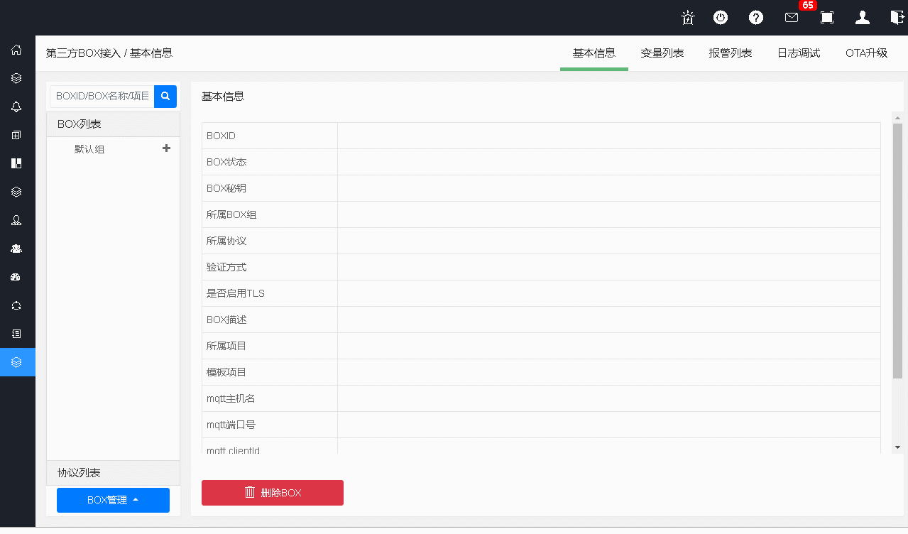Click the search magnifier button
The image size is (908, 534).
pyautogui.click(x=165, y=96)
